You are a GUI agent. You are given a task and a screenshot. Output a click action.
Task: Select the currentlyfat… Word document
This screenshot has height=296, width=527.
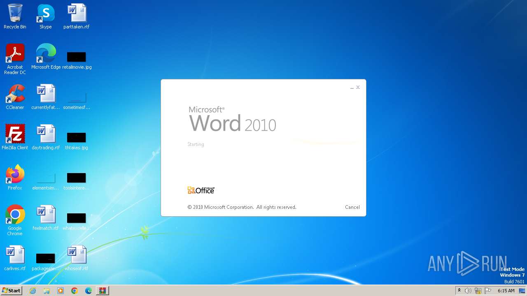click(46, 97)
